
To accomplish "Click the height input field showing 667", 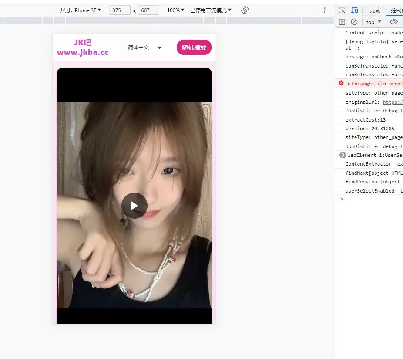I will click(148, 10).
